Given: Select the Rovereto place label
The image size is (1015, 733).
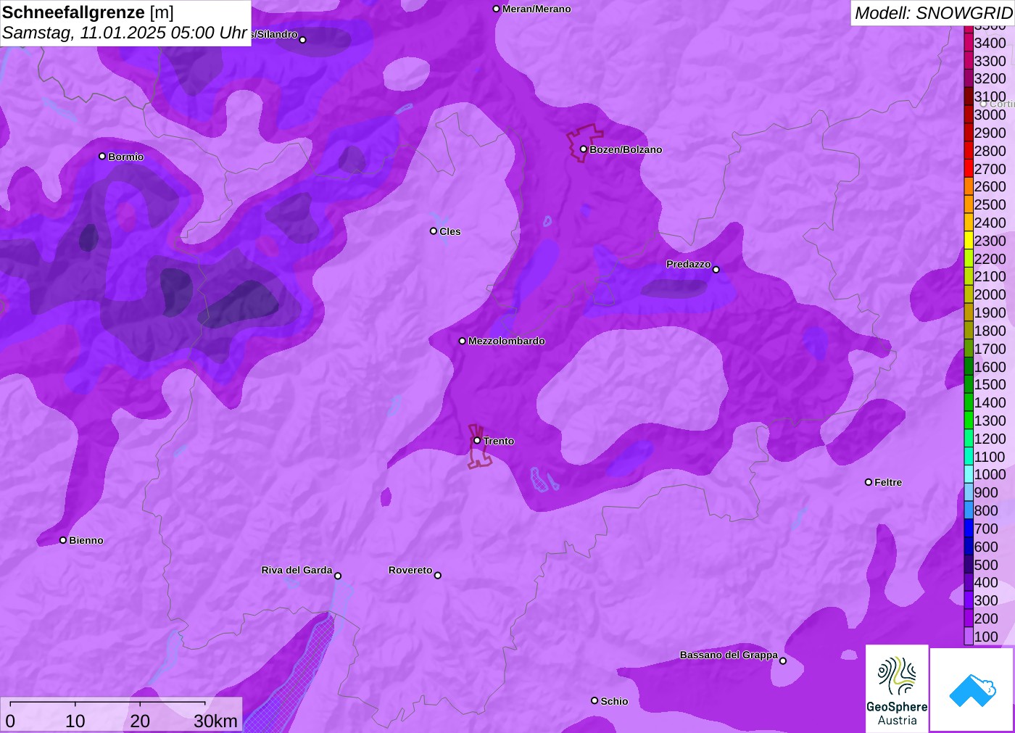Looking at the screenshot, I should point(410,571).
